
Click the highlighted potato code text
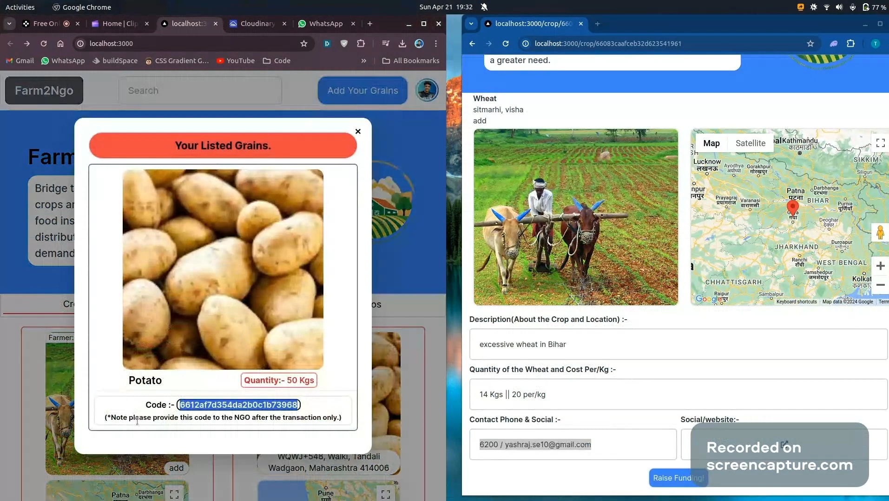point(238,405)
